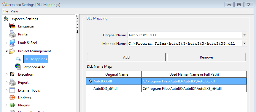
Task: Select Project Management tree label
Action: coord(35,51)
